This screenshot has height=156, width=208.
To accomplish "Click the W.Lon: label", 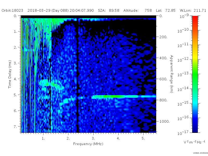I will pyautogui.click(x=185, y=10).
